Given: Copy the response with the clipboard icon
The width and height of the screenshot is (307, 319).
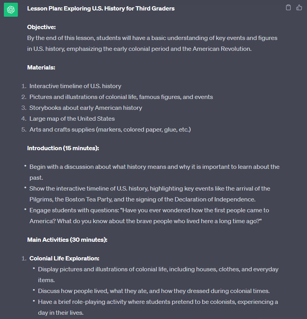Looking at the screenshot, I should (288, 7).
